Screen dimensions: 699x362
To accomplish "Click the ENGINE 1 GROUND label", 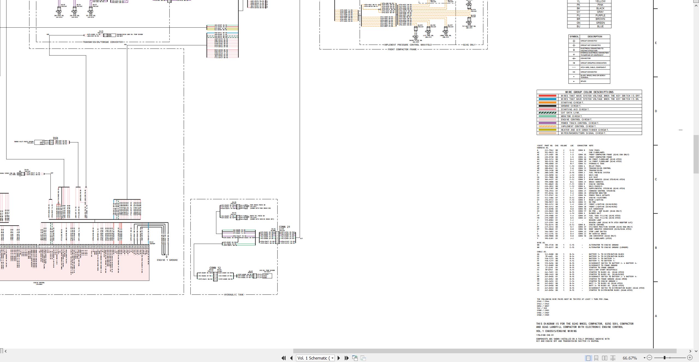I will [167, 260].
